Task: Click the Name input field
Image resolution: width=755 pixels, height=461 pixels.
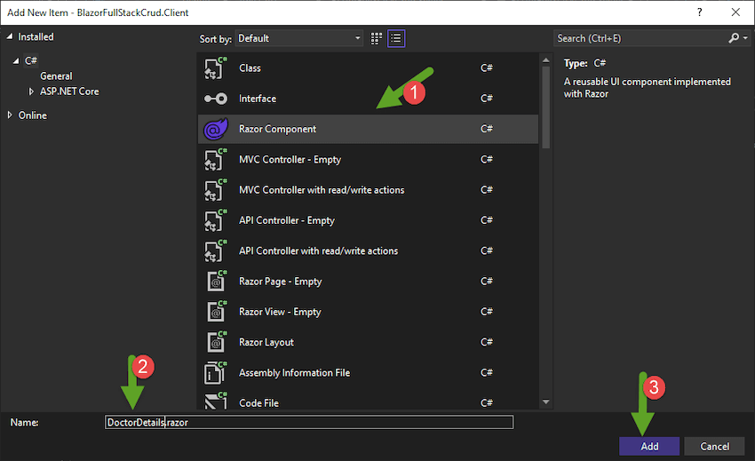Action: (x=308, y=423)
